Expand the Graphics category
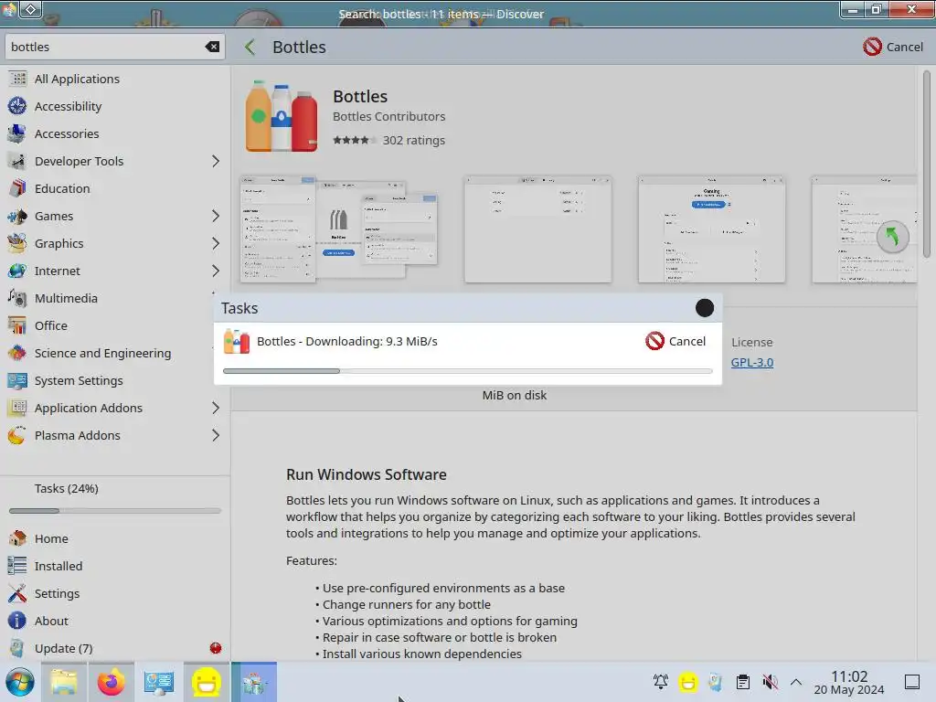The image size is (936, 702). [216, 243]
